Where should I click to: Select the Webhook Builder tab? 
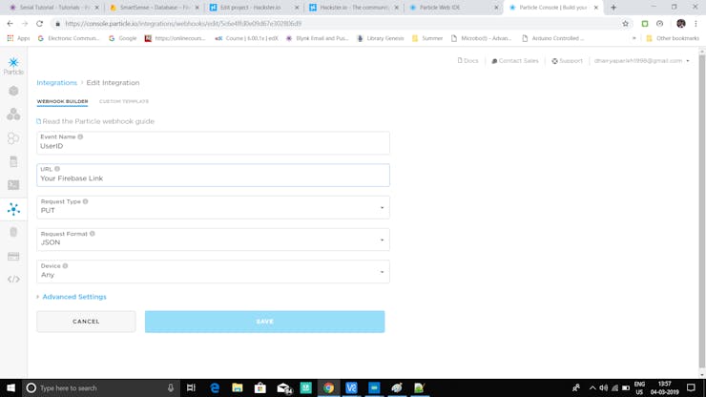[62, 101]
